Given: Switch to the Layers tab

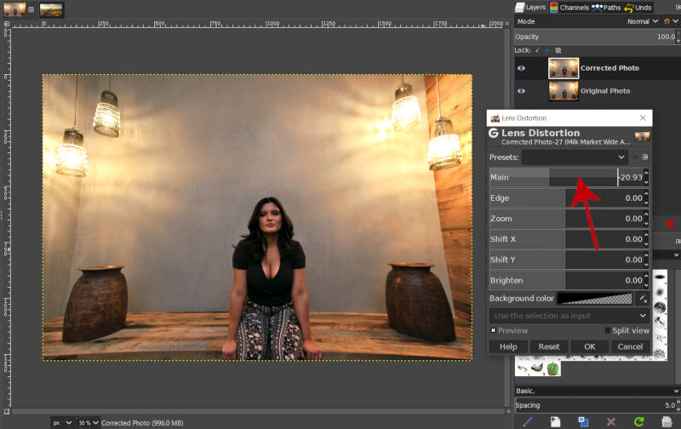Looking at the screenshot, I should point(530,8).
